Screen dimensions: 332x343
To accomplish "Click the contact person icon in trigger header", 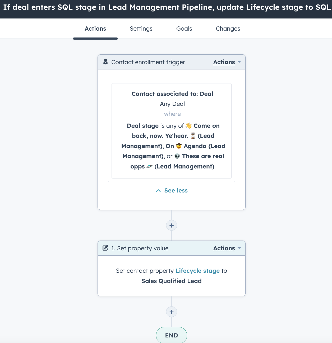I will [x=105, y=62].
